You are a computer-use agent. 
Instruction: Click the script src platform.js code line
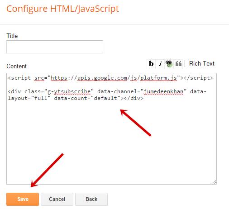click(x=110, y=78)
